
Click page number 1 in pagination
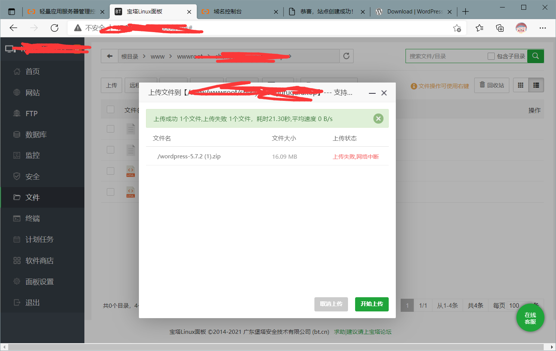pyautogui.click(x=407, y=305)
